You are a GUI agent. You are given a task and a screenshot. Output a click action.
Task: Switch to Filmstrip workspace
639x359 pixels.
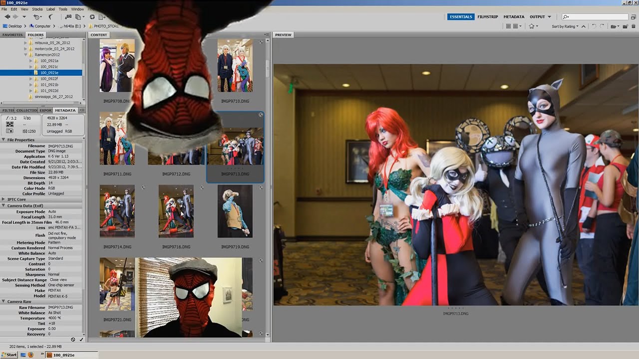coord(488,16)
